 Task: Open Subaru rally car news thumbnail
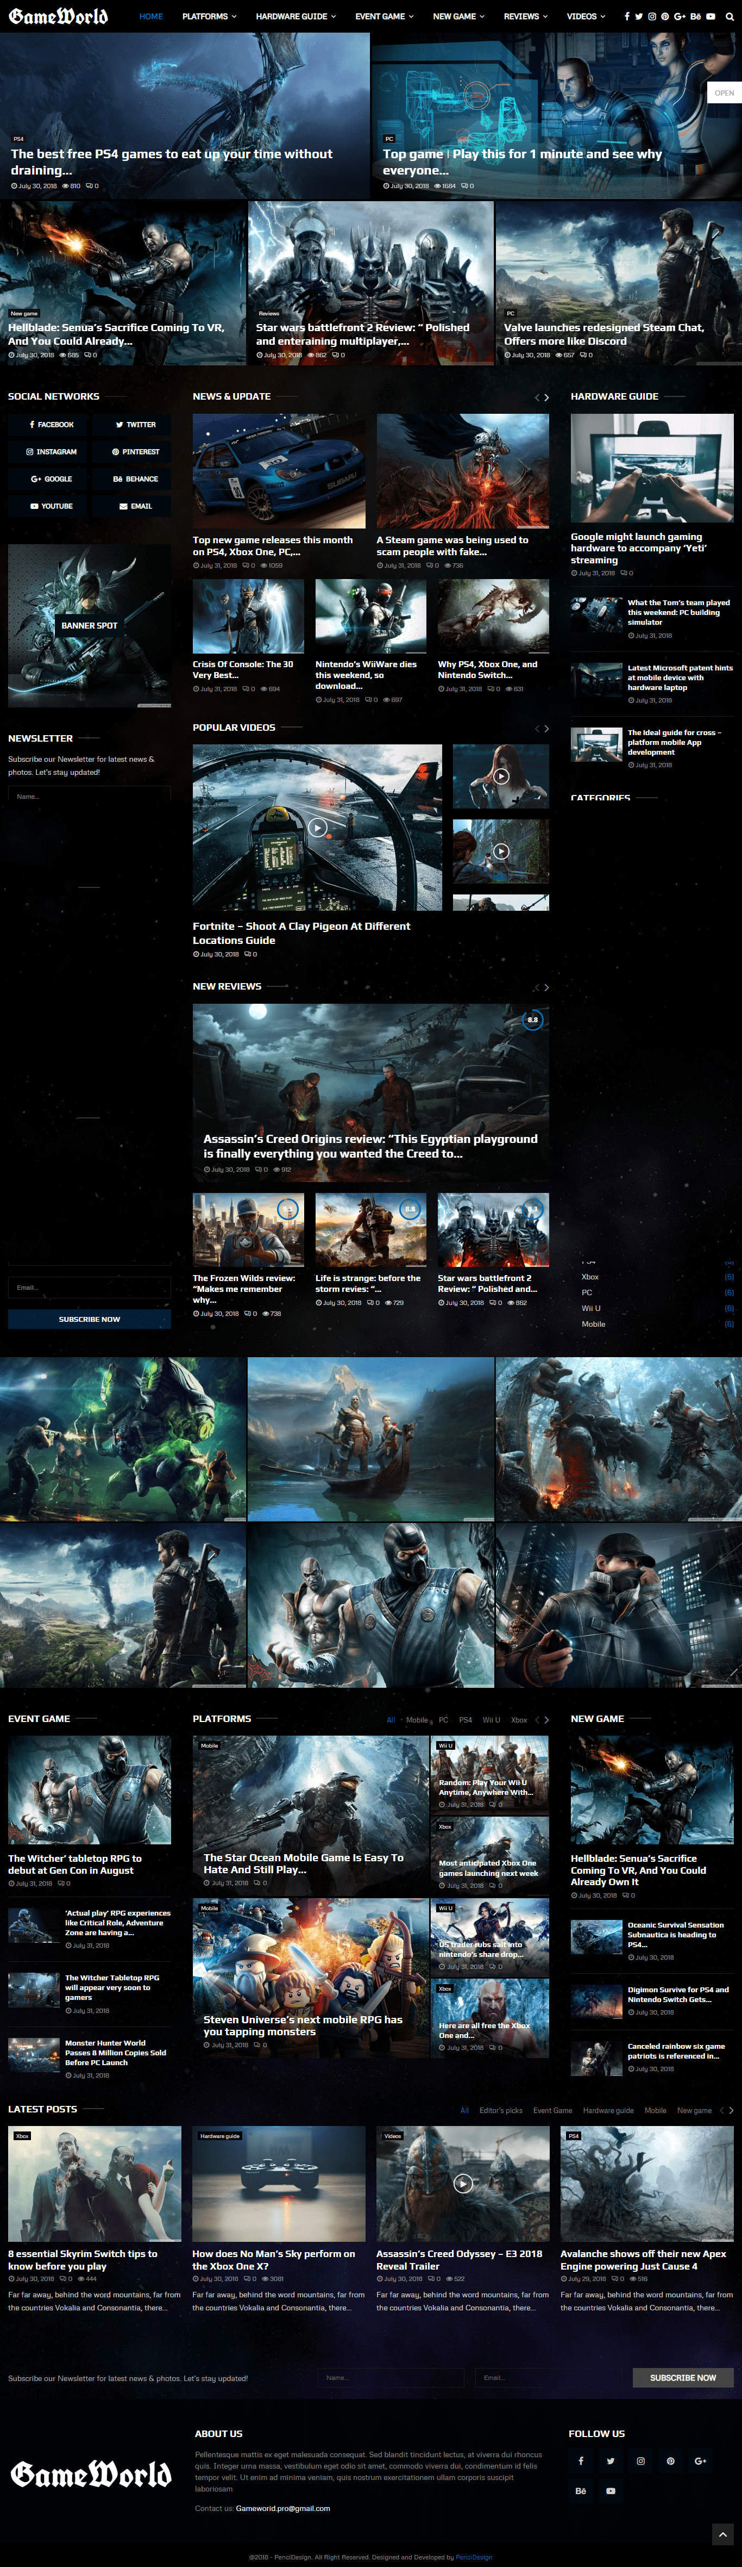[x=279, y=471]
